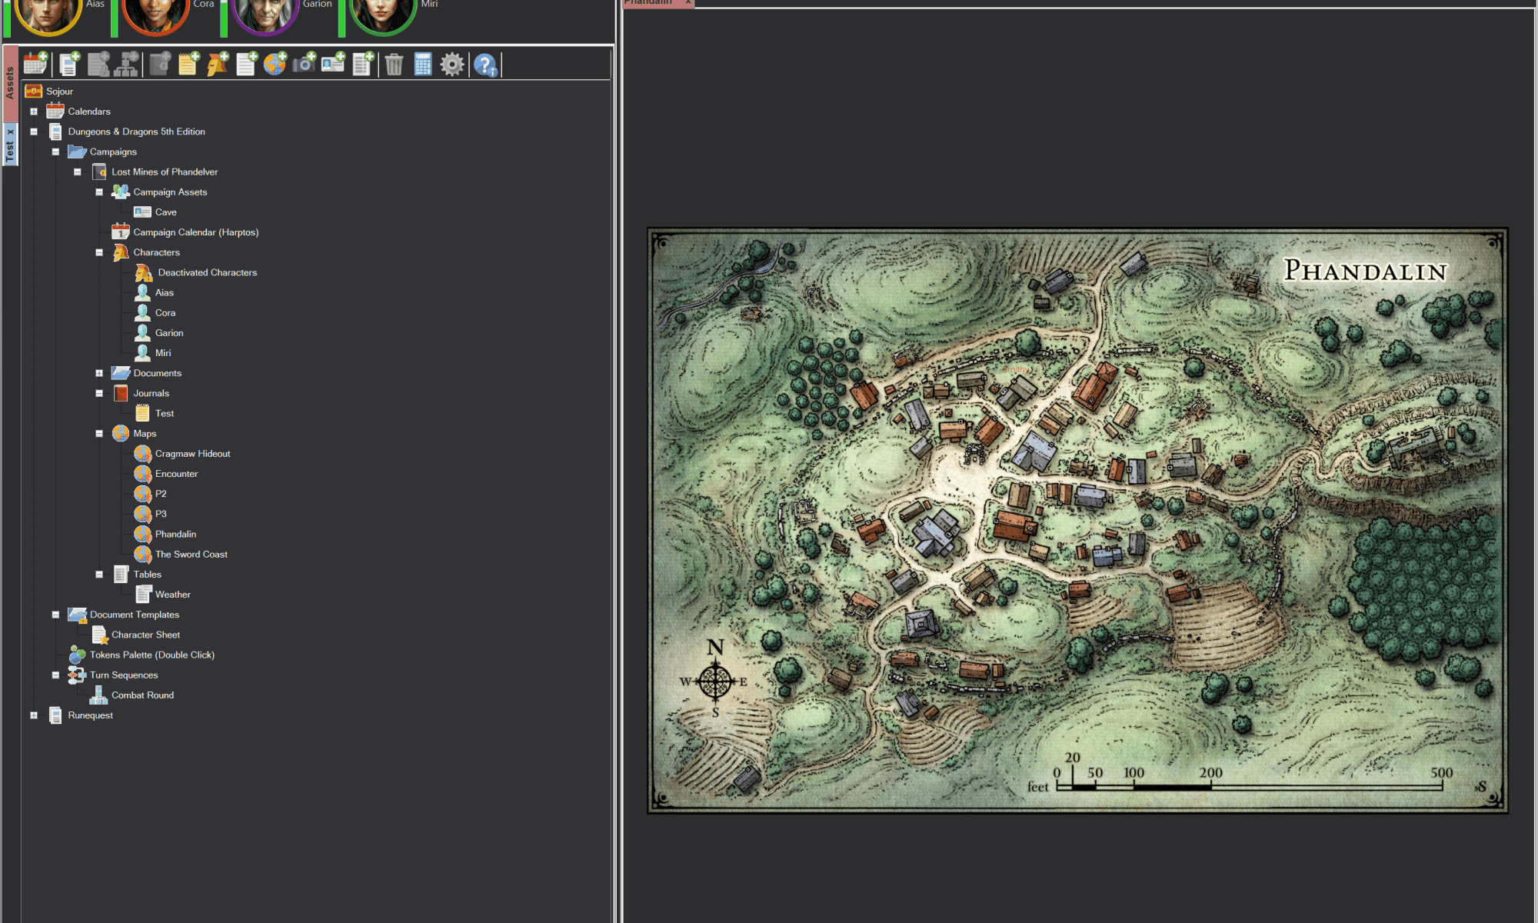Collapse the Maps tree node
This screenshot has width=1538, height=923.
pyautogui.click(x=99, y=434)
